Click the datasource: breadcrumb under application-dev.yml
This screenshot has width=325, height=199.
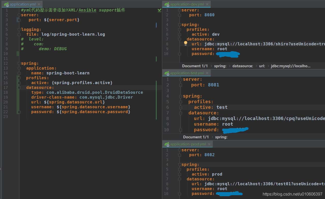[x=243, y=66]
